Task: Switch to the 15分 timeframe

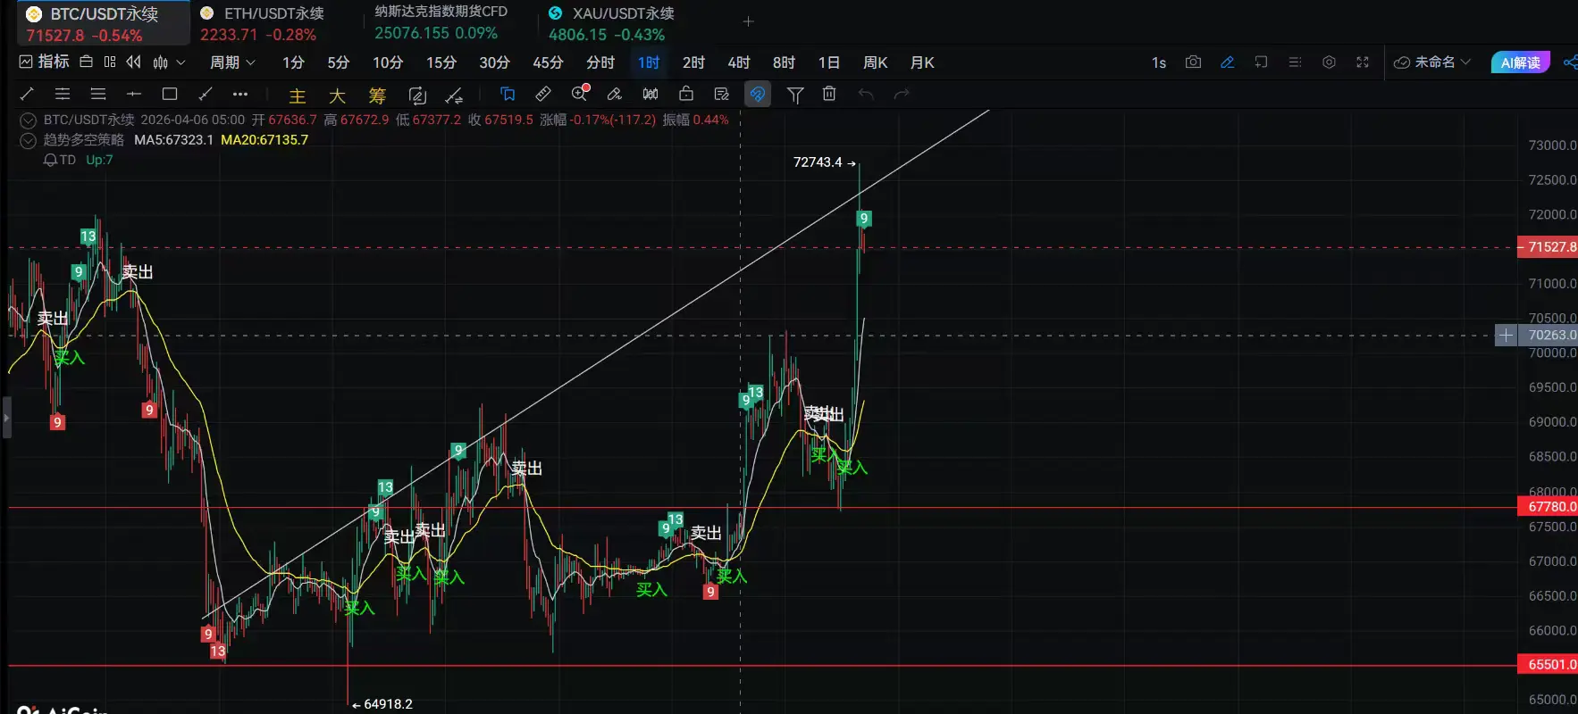Action: tap(441, 62)
